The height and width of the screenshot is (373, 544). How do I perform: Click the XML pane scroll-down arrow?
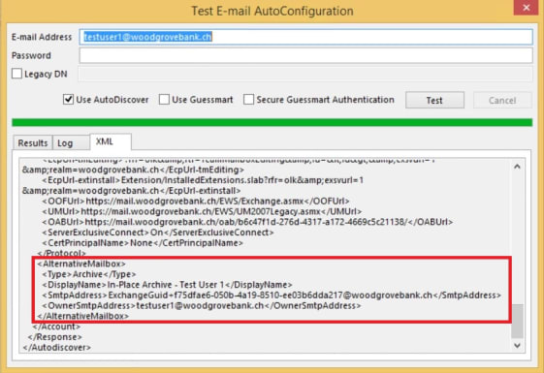click(517, 345)
